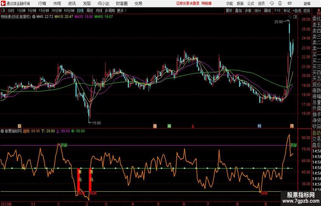Switch to the 30分钟 period tab

pyautogui.click(x=56, y=11)
